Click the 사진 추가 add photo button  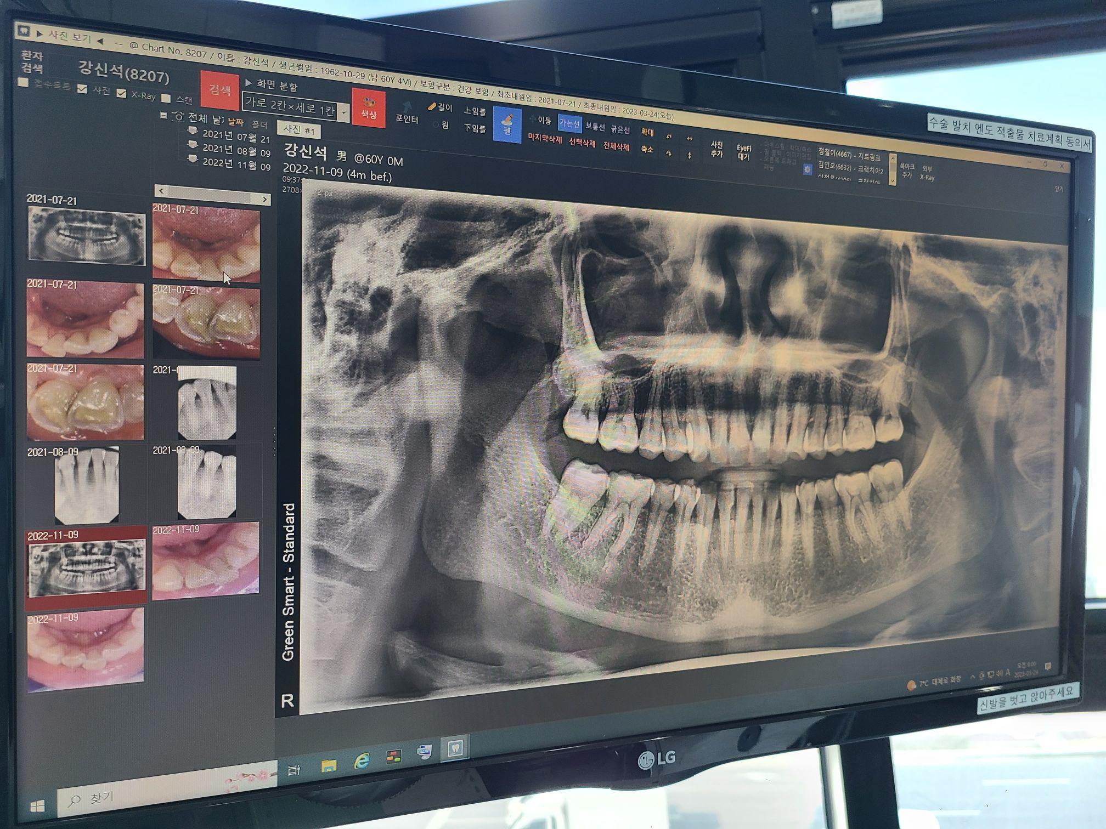(716, 149)
